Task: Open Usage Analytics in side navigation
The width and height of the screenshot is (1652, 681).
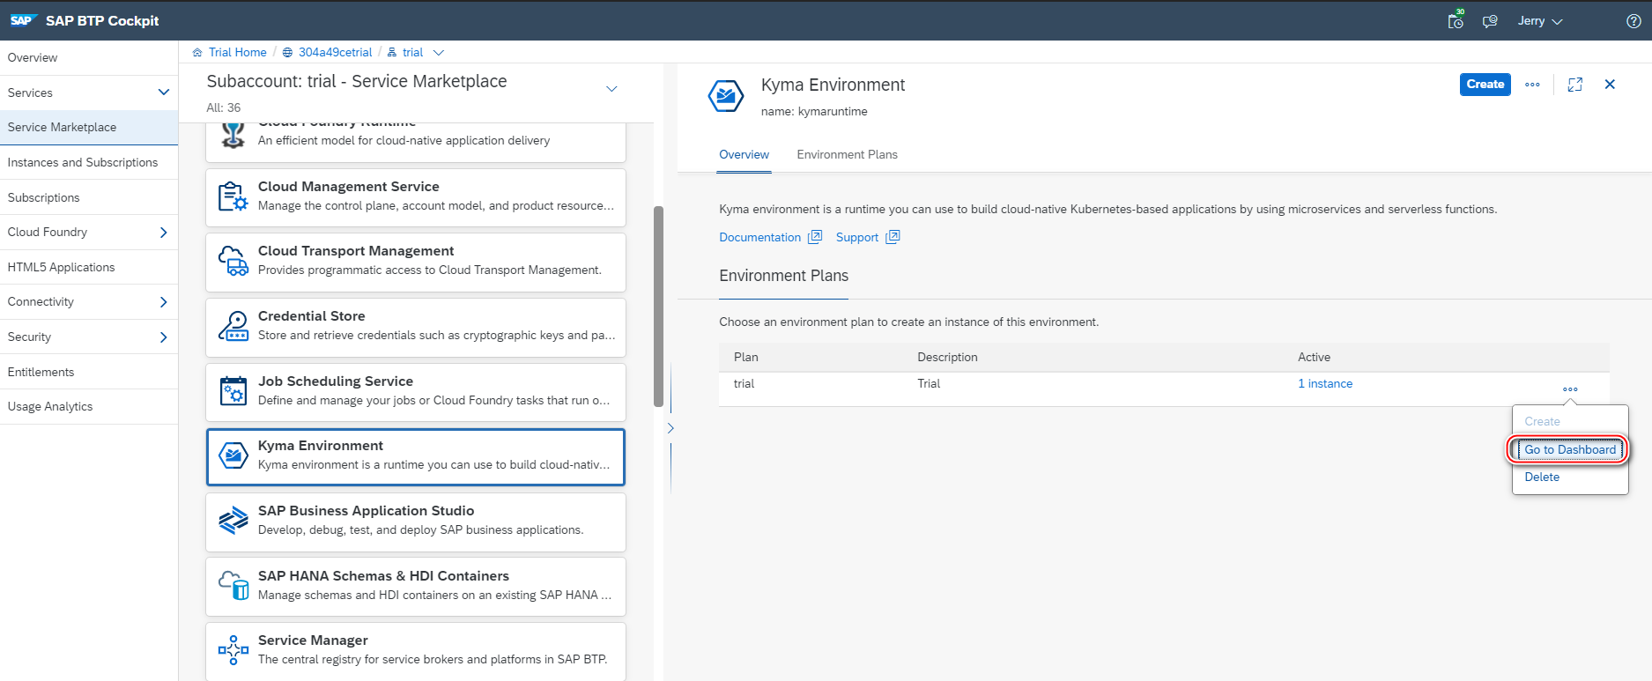Action: [x=89, y=406]
